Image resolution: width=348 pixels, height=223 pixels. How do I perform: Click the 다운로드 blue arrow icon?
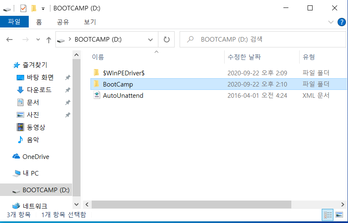point(20,90)
